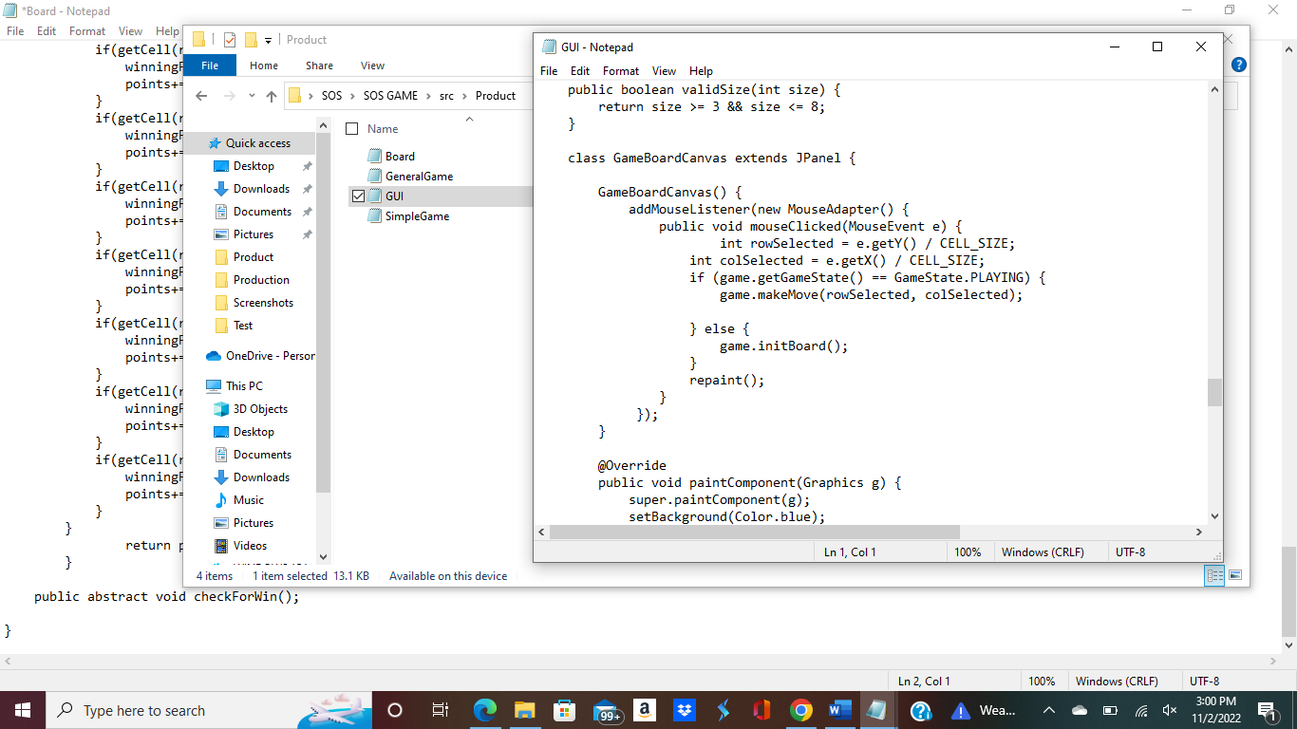Uncheck the checkbox next to the GUI file
Screen dimensions: 1297x729
tap(357, 196)
